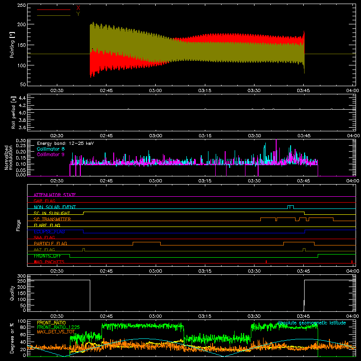Click the 02:45 tick under modulation plot
The width and height of the screenshot is (361, 361).
coord(106,181)
